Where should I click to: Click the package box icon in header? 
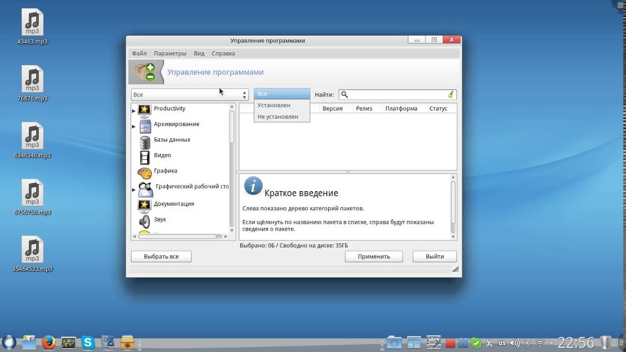(145, 72)
